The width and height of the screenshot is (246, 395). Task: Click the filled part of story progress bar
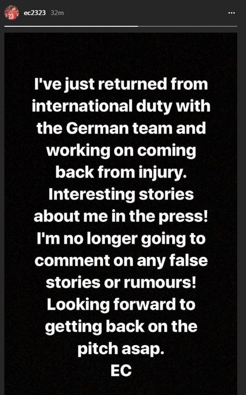point(71,26)
